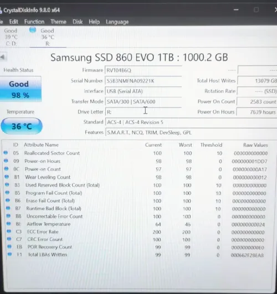Click status dot for Runtime Bad Block
This screenshot has height=294, width=277.
tap(8, 208)
